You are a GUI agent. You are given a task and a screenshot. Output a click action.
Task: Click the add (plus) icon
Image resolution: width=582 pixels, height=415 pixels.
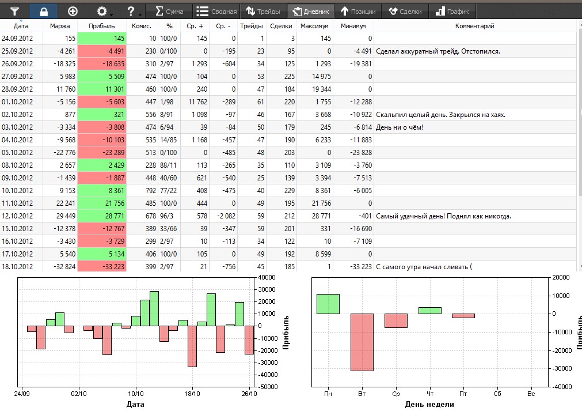point(73,11)
